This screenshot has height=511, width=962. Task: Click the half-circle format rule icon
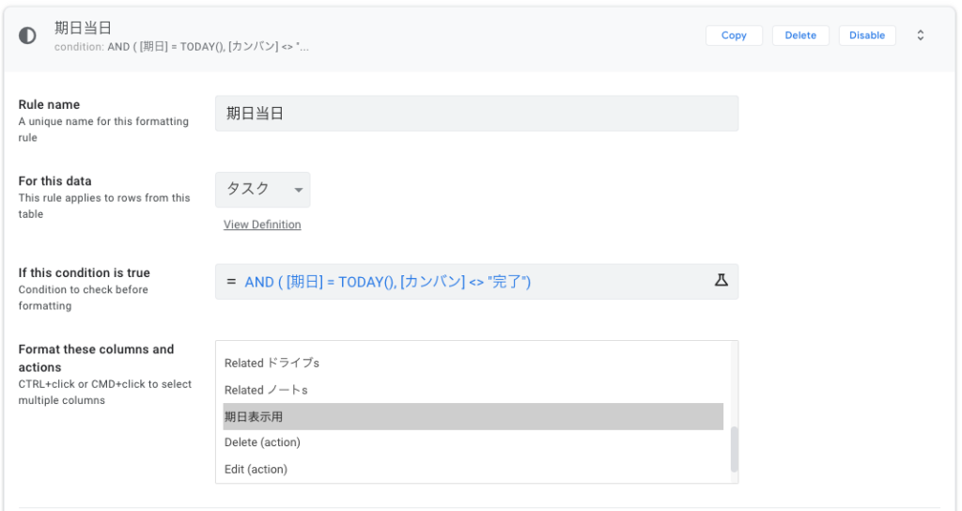[x=28, y=36]
